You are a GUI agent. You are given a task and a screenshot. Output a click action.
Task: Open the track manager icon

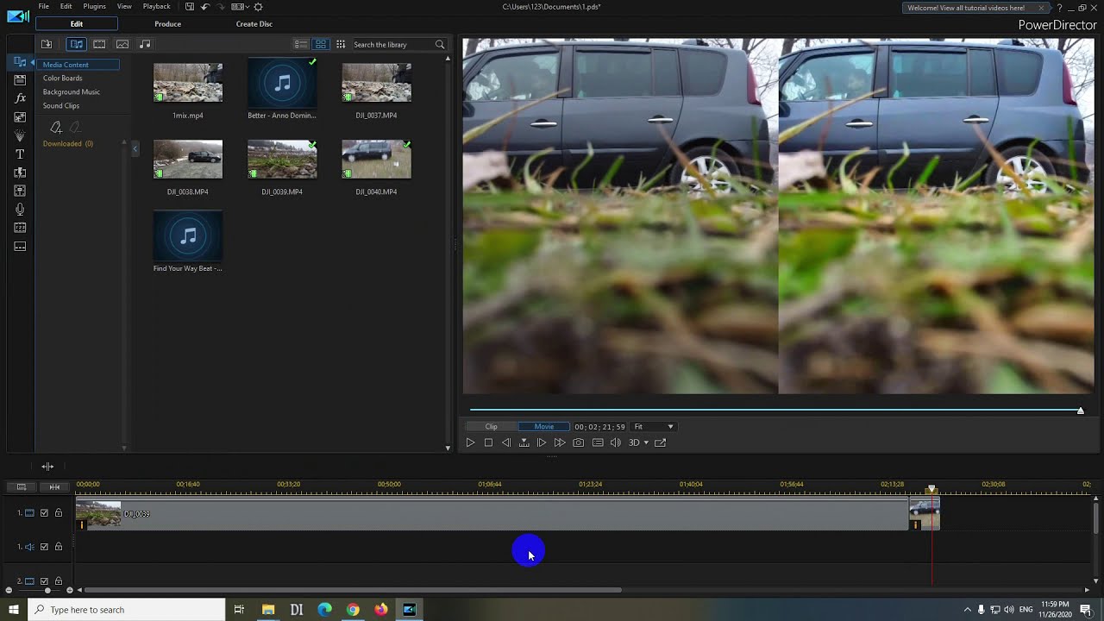tap(22, 486)
